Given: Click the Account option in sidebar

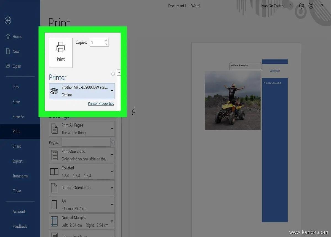Looking at the screenshot, I should (19, 211).
